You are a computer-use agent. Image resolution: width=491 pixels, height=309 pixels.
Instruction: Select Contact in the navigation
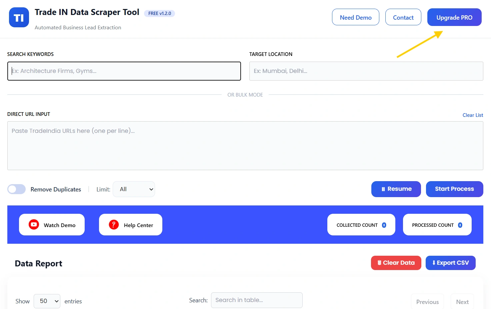coord(403,17)
